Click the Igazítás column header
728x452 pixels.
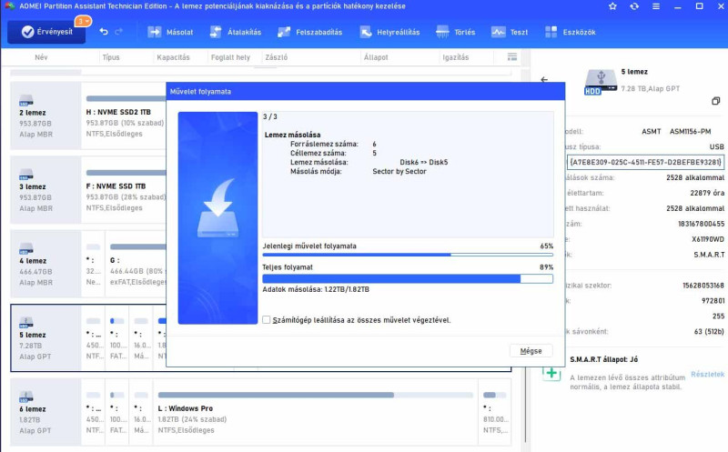456,57
